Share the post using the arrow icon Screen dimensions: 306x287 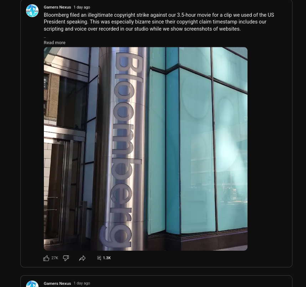(x=82, y=258)
